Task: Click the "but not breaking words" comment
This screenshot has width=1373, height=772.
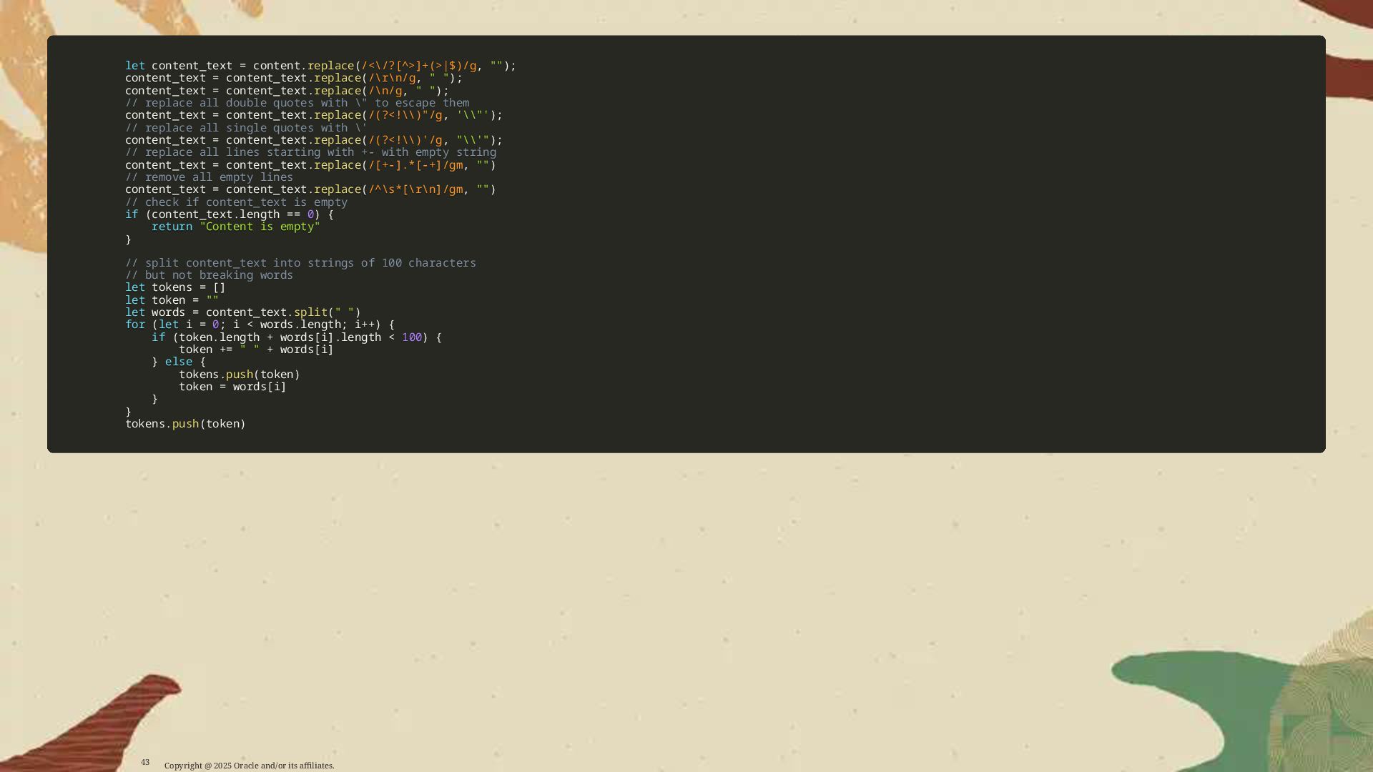Action: click(209, 275)
